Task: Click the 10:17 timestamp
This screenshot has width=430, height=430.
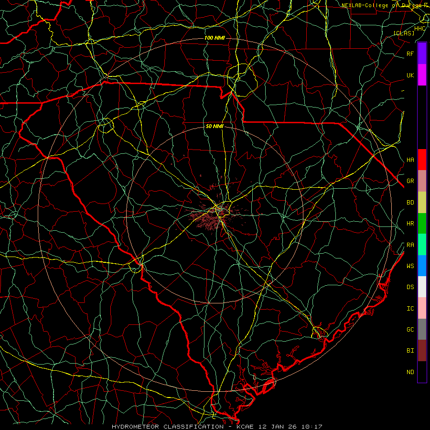Action: point(312,427)
